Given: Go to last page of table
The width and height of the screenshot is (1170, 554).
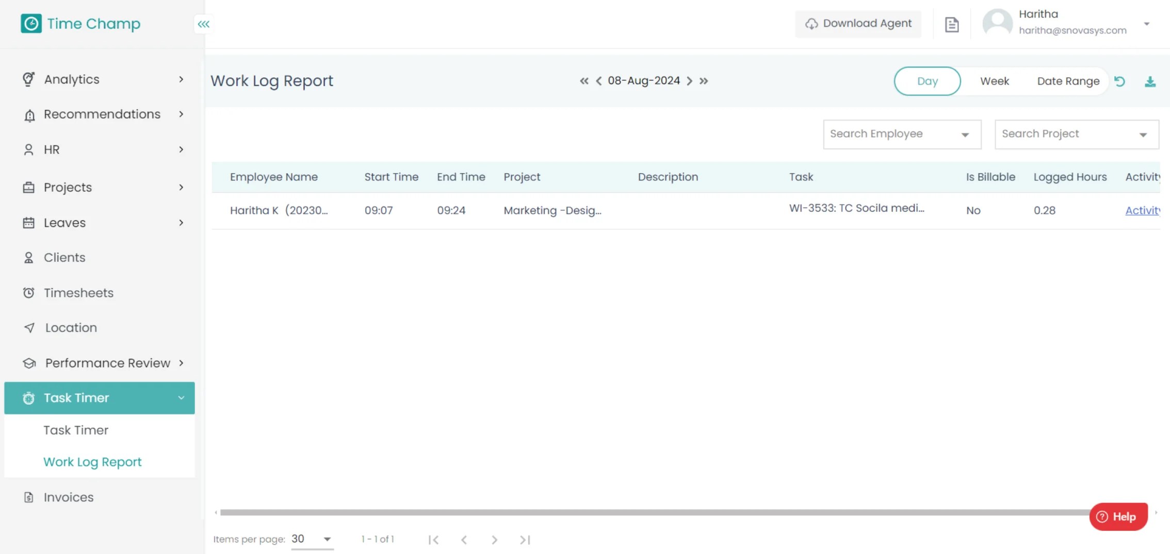Looking at the screenshot, I should point(525,540).
